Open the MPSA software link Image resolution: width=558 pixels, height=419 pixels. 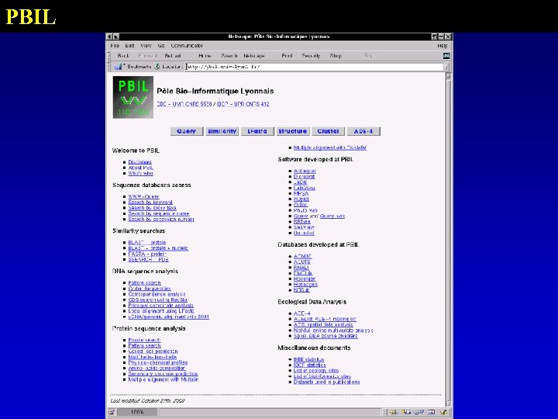tap(301, 193)
